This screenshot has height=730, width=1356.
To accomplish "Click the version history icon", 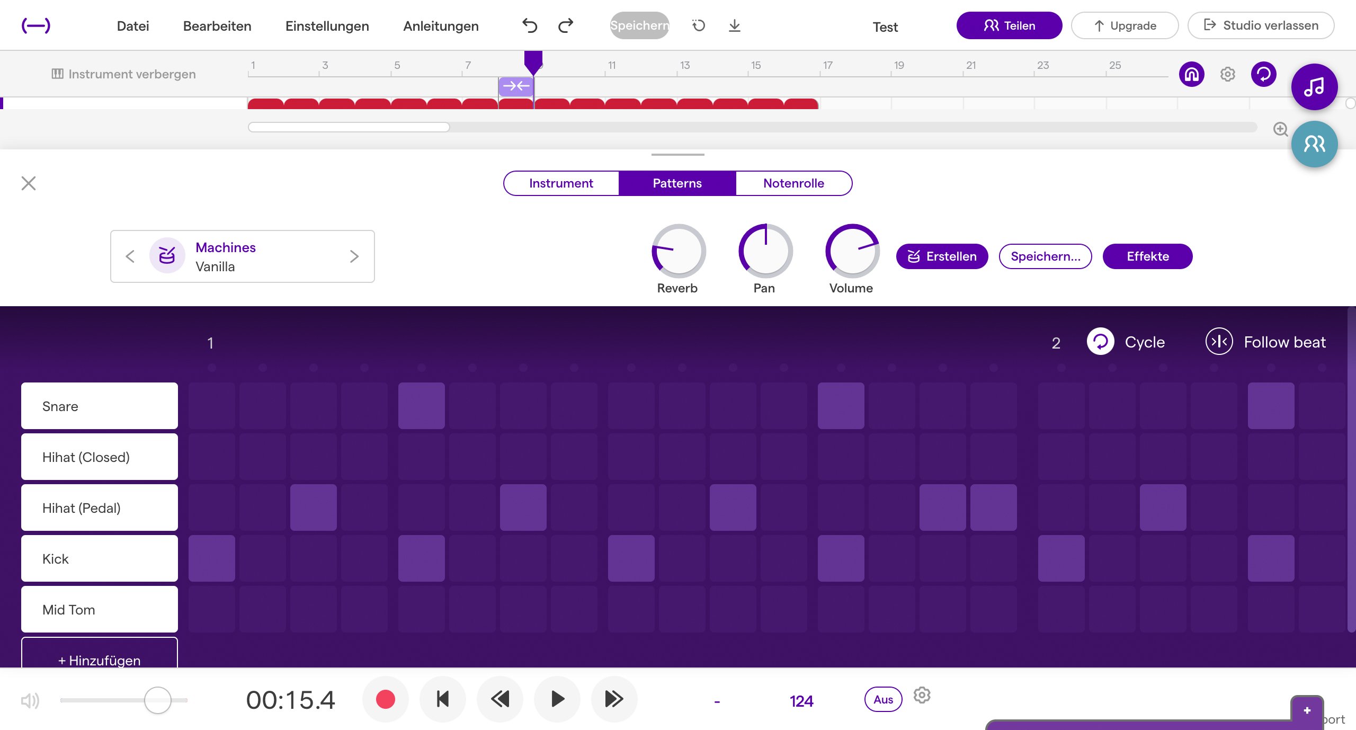I will point(699,25).
